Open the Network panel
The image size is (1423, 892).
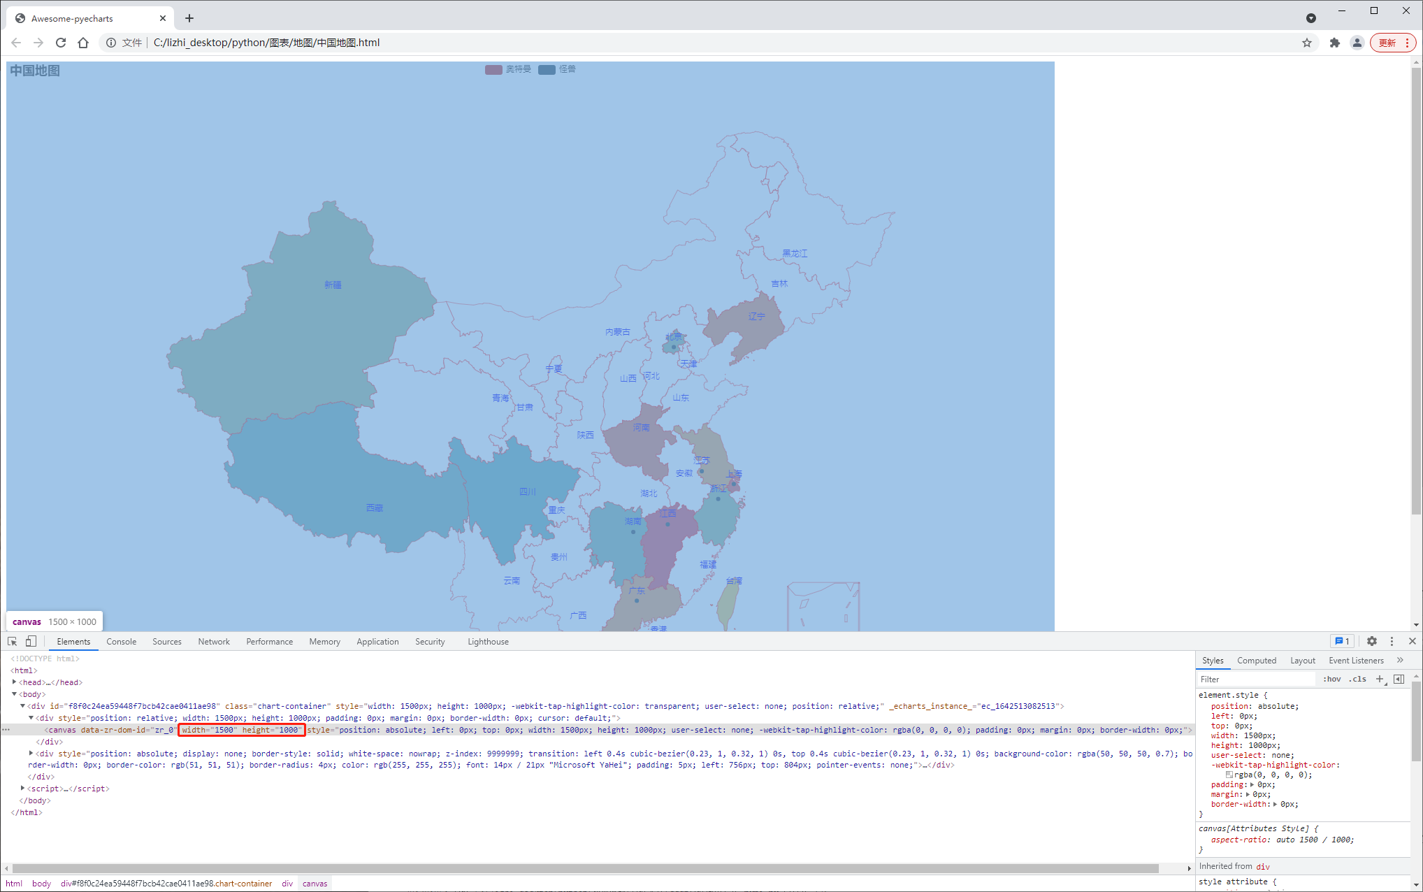pyautogui.click(x=214, y=641)
